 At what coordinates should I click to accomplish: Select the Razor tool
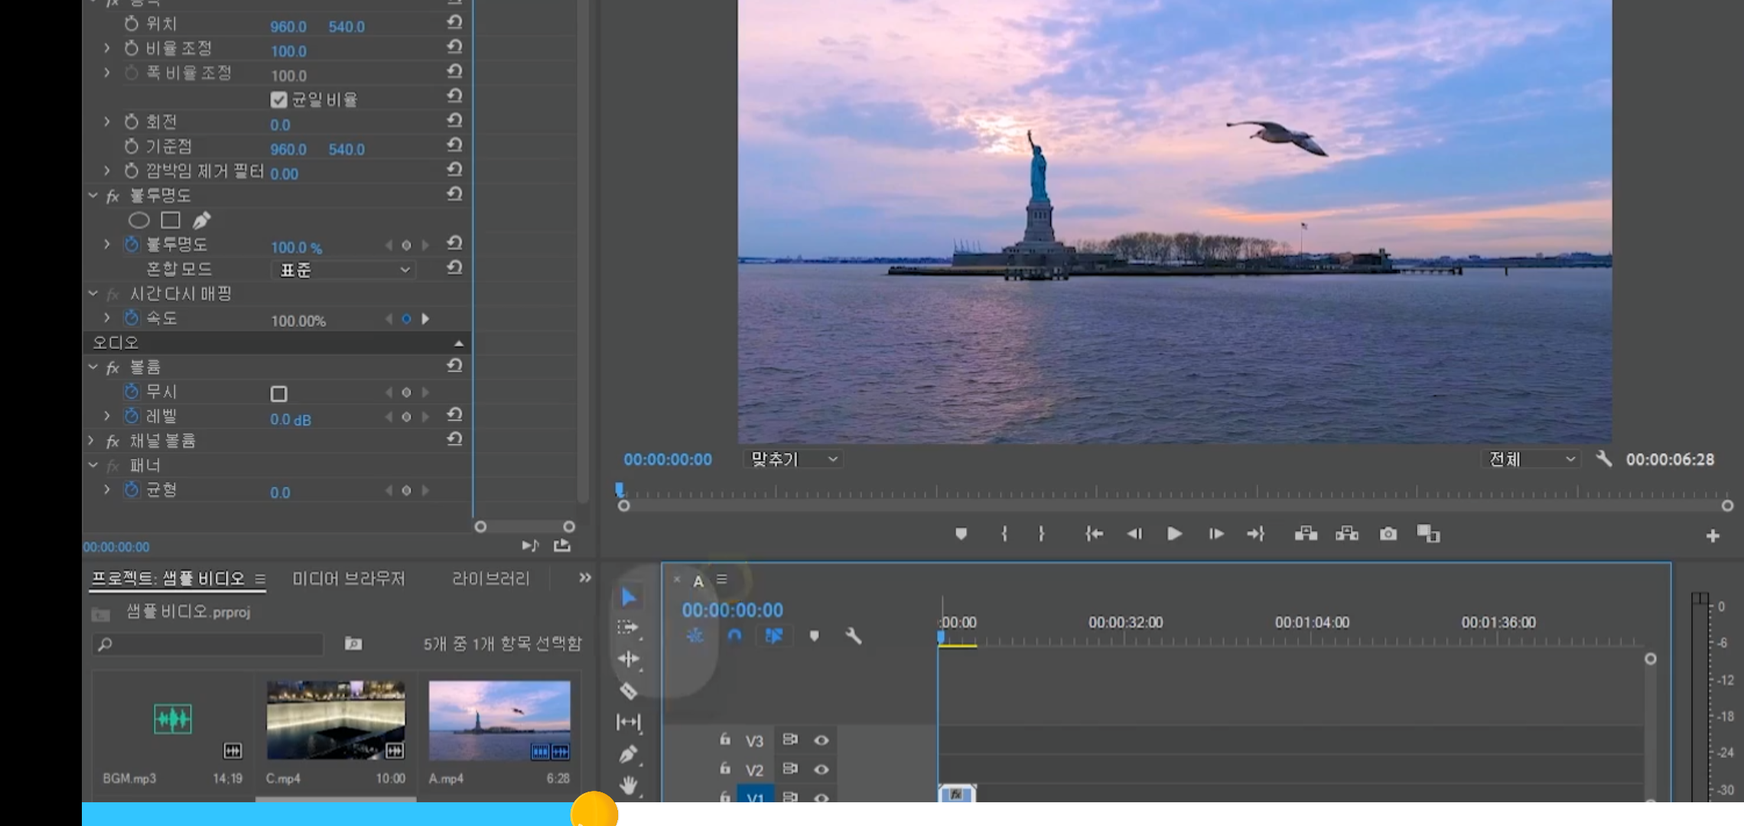(628, 691)
